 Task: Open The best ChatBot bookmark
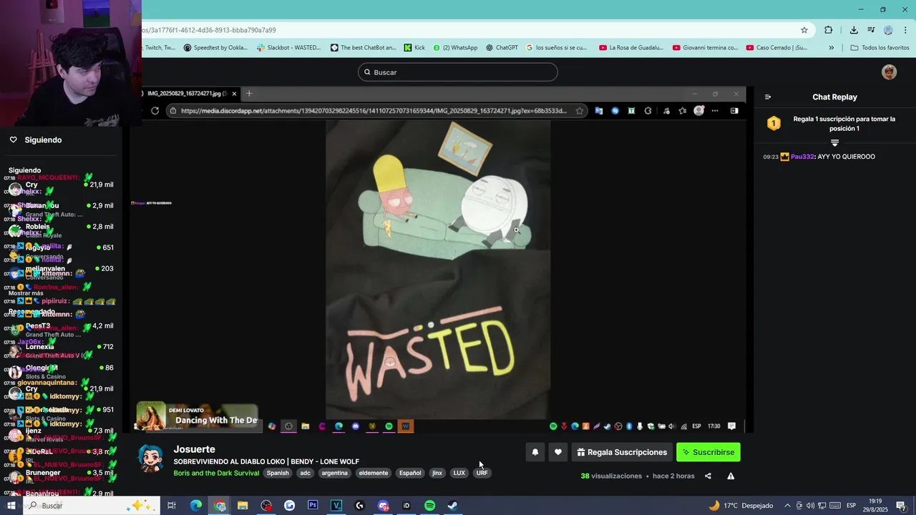[364, 48]
